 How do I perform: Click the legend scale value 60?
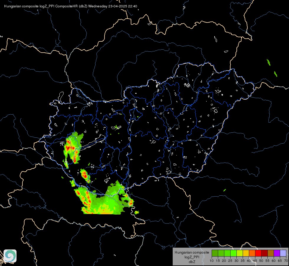pos(274,261)
